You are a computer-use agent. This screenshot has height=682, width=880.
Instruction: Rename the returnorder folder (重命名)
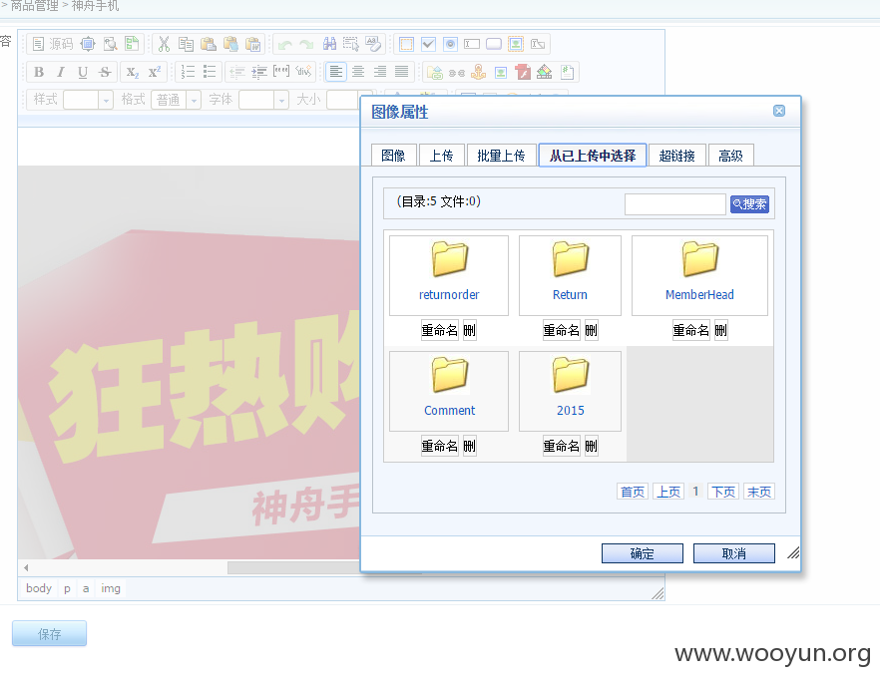(x=439, y=330)
